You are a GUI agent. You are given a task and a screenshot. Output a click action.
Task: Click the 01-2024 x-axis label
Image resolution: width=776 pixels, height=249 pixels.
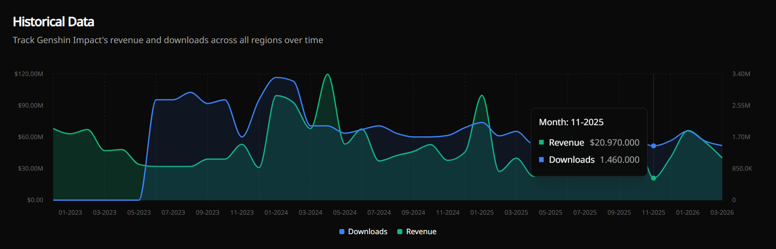click(276, 212)
